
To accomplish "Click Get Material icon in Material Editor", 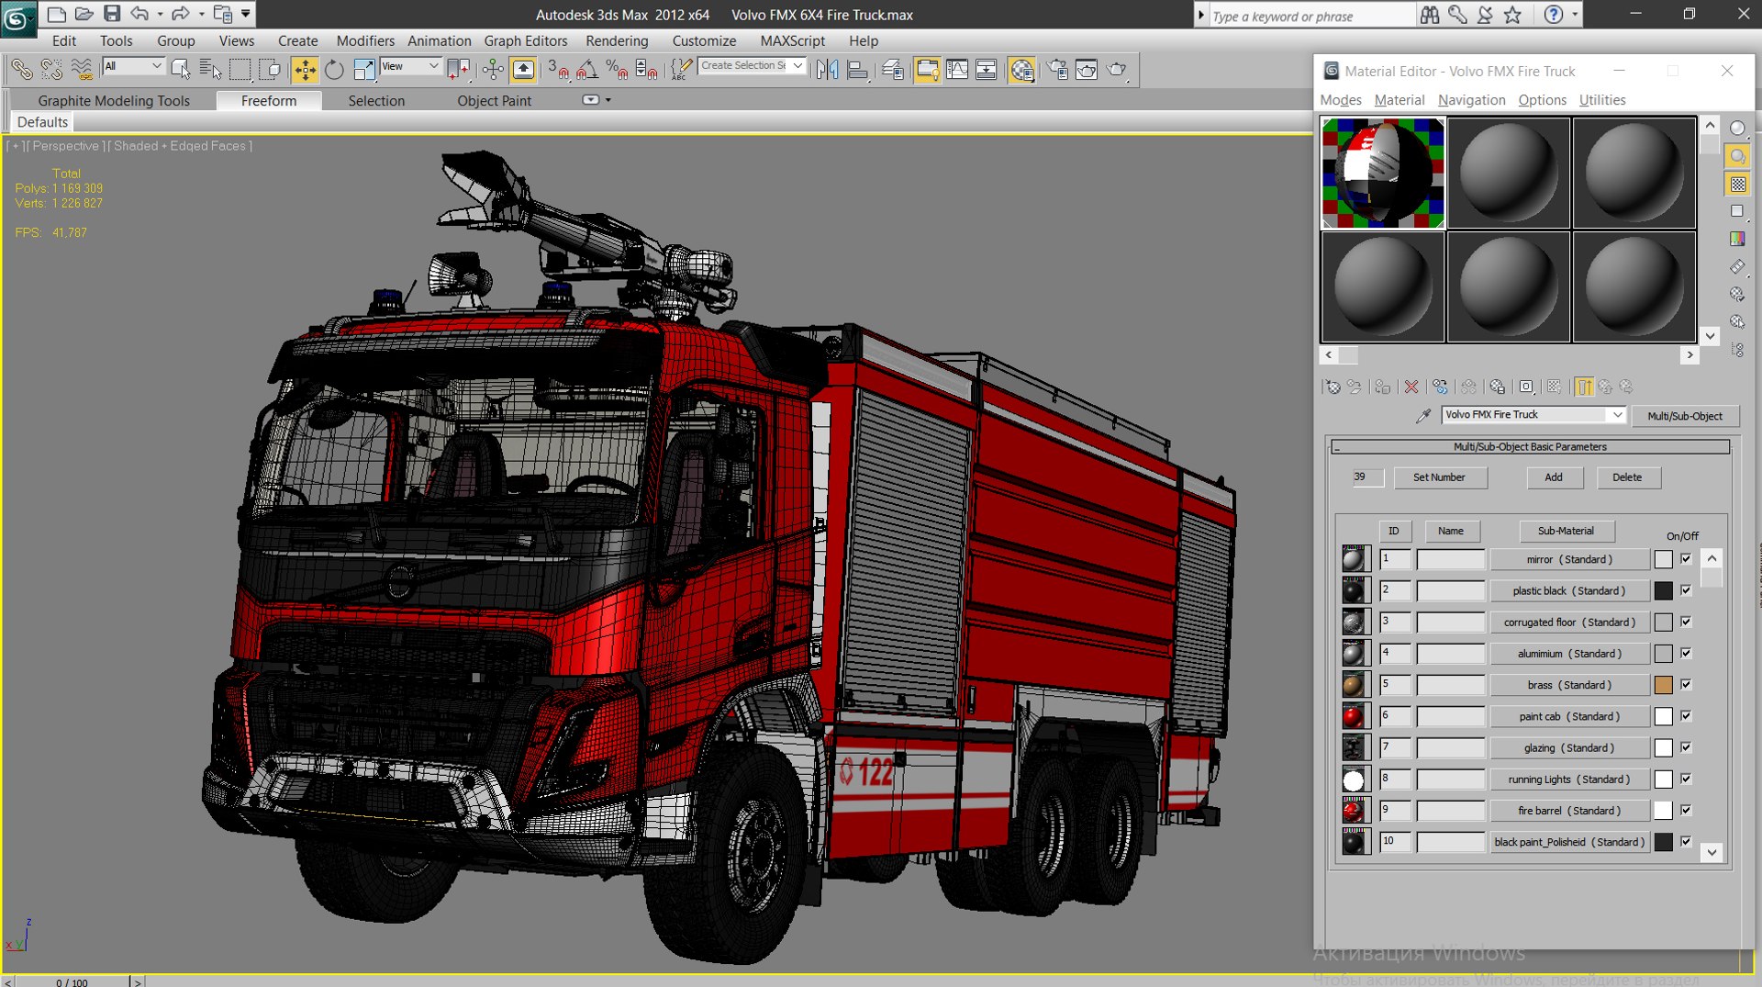I will [1333, 387].
